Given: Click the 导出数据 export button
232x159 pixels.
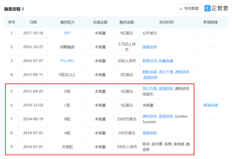Looking at the screenshot, I should [x=188, y=8].
